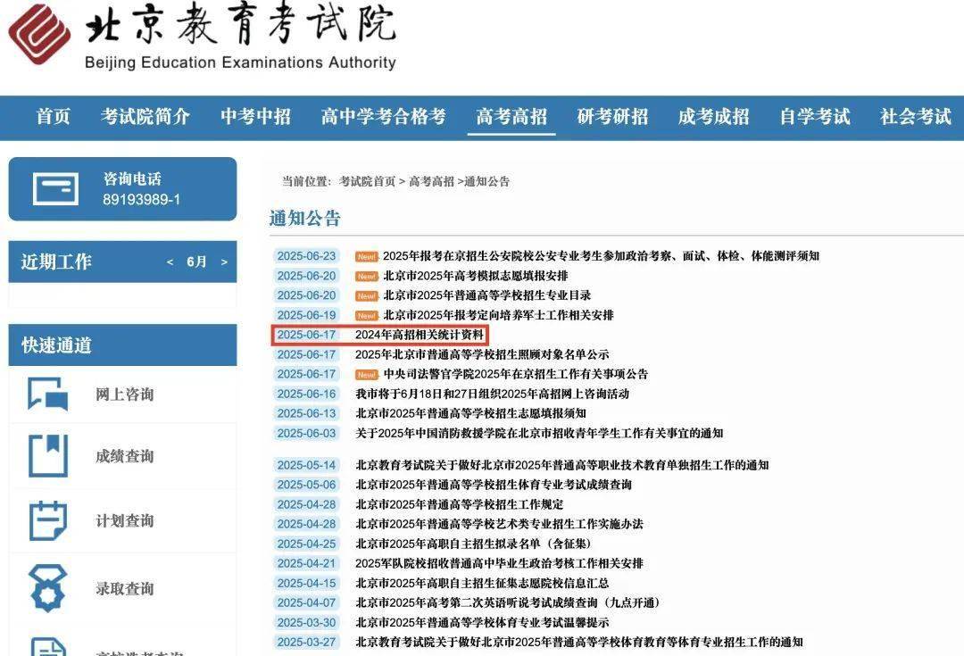Open the 高等职业技术教育单独招生 notice
Image resolution: width=964 pixels, height=656 pixels.
click(x=562, y=465)
